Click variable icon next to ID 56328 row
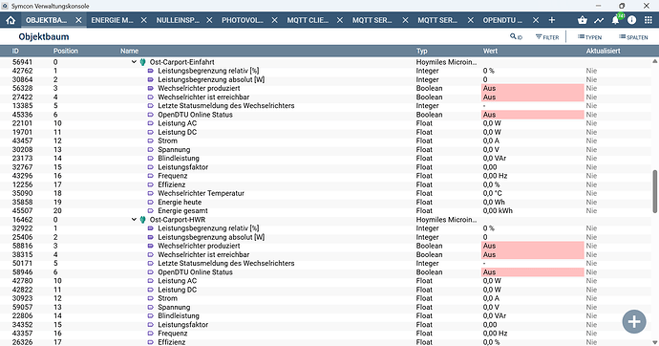659x346 pixels. tap(151, 88)
